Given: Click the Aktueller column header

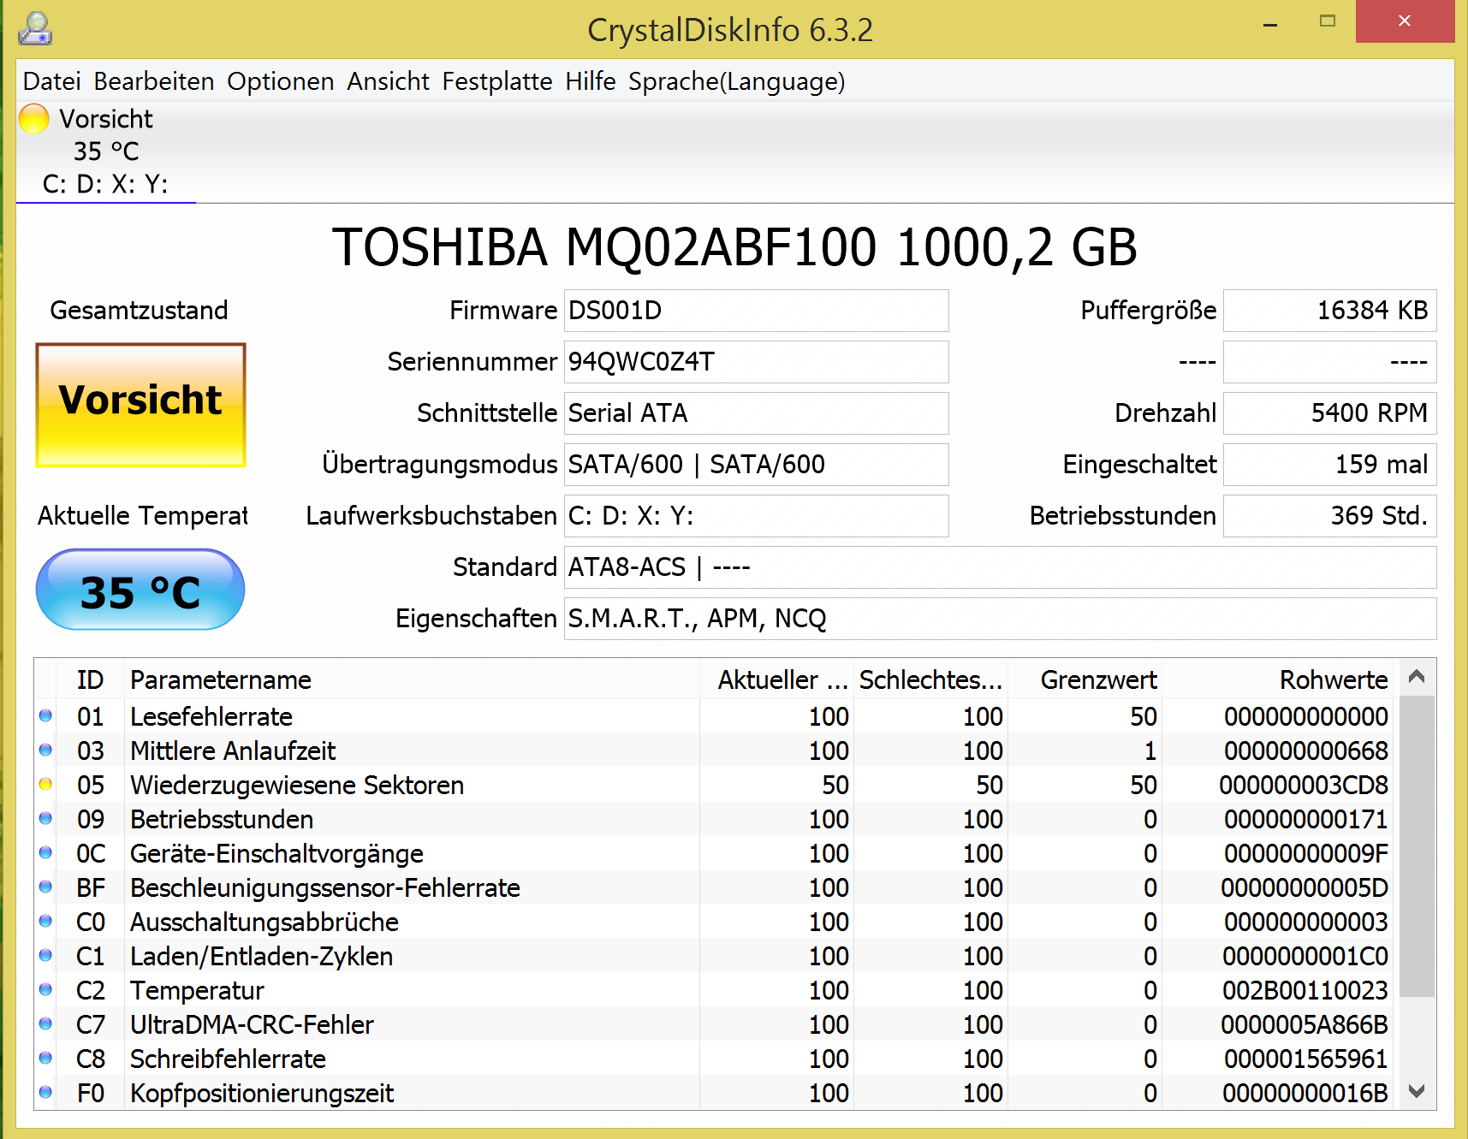Looking at the screenshot, I should click(x=776, y=679).
